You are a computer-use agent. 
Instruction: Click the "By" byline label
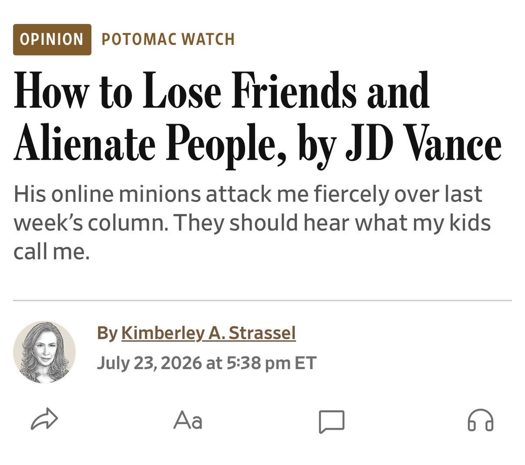click(x=107, y=333)
